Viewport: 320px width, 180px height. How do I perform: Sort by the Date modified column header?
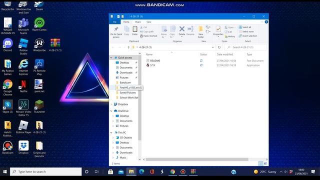[224, 54]
